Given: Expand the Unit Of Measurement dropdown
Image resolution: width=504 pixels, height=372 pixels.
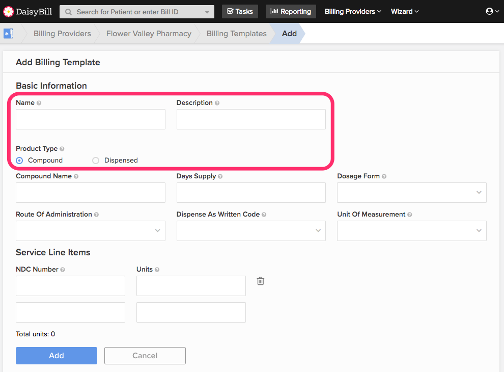Looking at the screenshot, I should coord(411,230).
